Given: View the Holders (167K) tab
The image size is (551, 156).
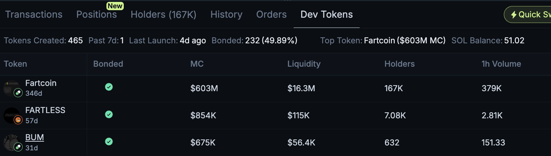Looking at the screenshot, I should (x=163, y=15).
